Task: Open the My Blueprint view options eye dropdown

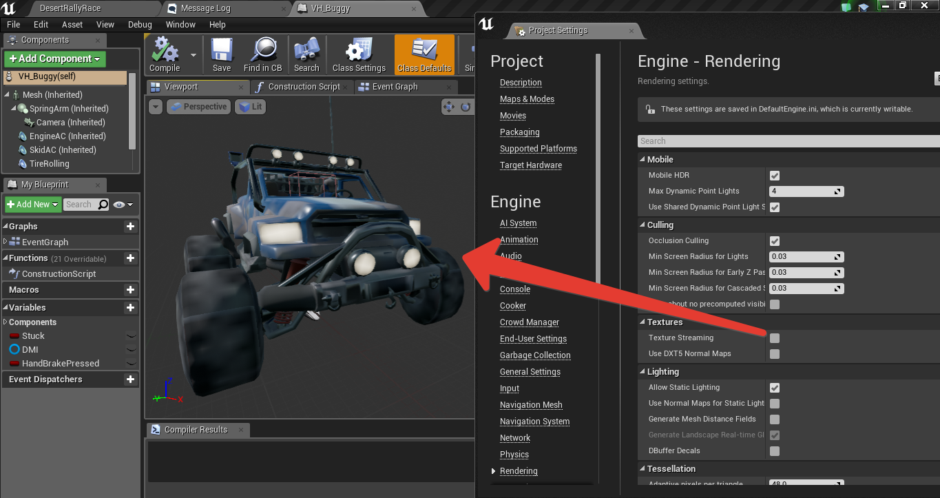Action: coord(123,205)
